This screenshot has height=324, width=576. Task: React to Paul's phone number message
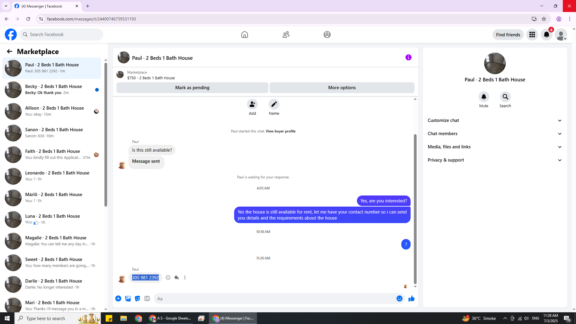coord(168,277)
